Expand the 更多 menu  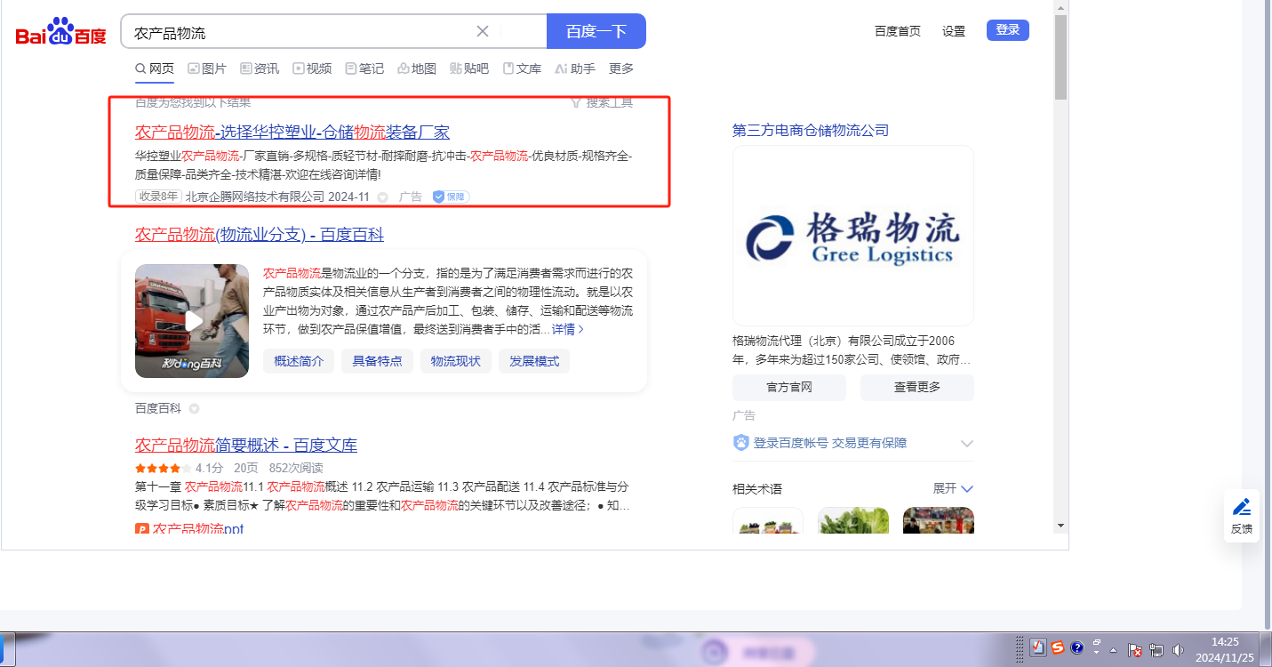(621, 68)
